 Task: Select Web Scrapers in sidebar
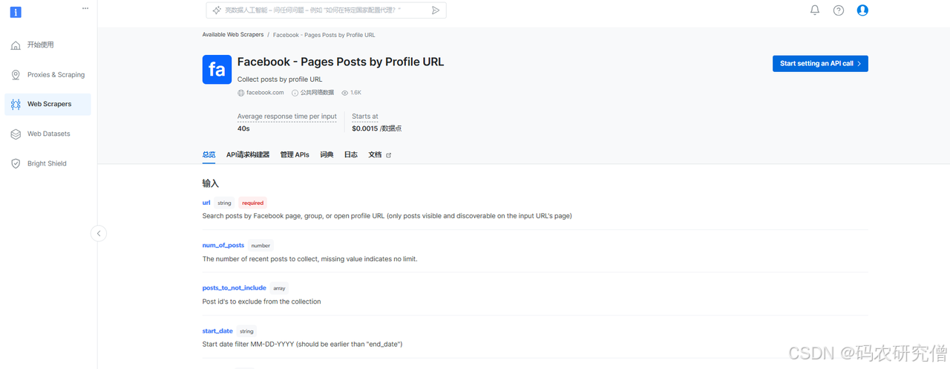click(x=47, y=105)
